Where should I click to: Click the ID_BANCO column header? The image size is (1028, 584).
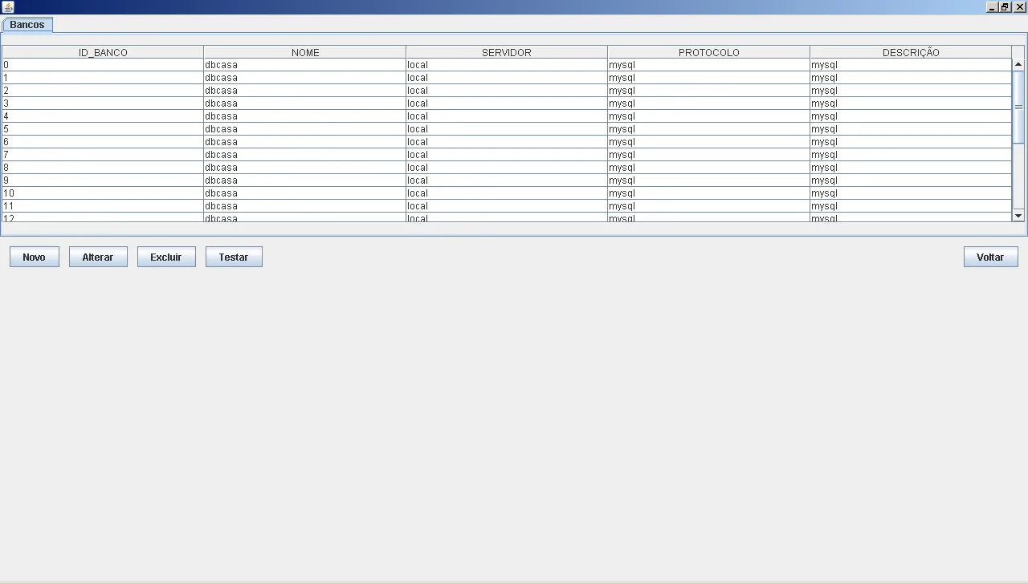pos(103,52)
